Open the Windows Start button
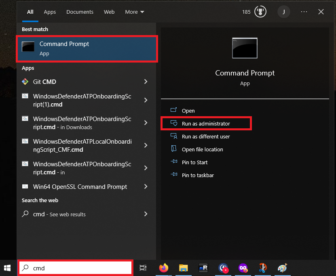Viewport: 336px width, 276px height. point(7,268)
